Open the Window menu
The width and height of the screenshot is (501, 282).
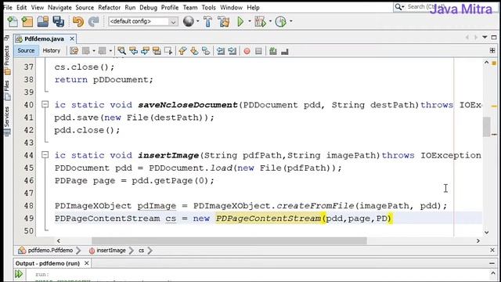tap(232, 7)
